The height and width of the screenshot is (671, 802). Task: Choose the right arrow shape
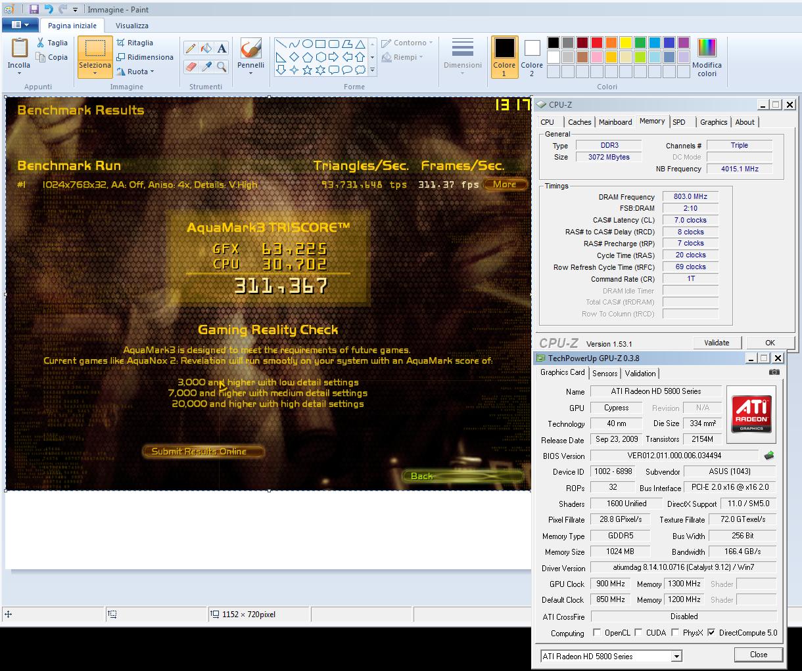[x=333, y=57]
